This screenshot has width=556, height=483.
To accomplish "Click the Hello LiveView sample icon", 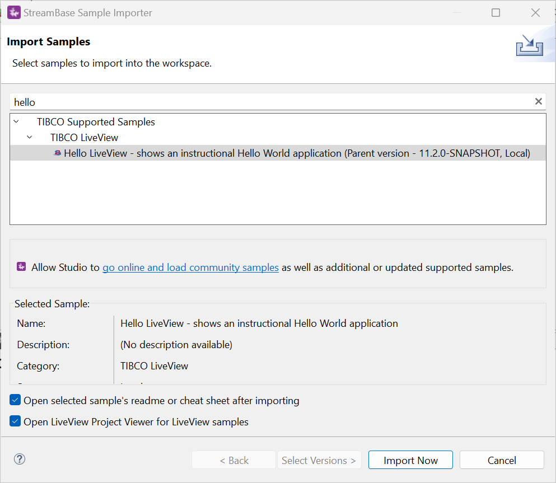I will (57, 153).
